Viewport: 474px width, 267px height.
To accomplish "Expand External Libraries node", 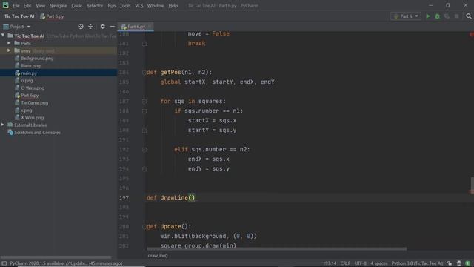I will (x=3, y=125).
